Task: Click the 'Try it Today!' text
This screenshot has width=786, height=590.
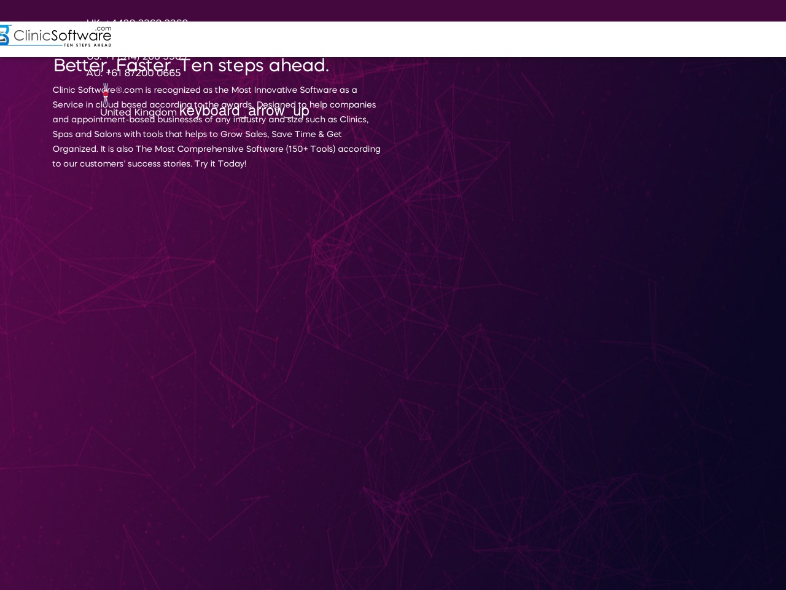Action: (220, 164)
